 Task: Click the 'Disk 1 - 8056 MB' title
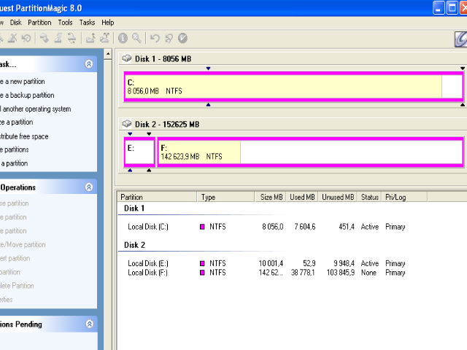163,59
